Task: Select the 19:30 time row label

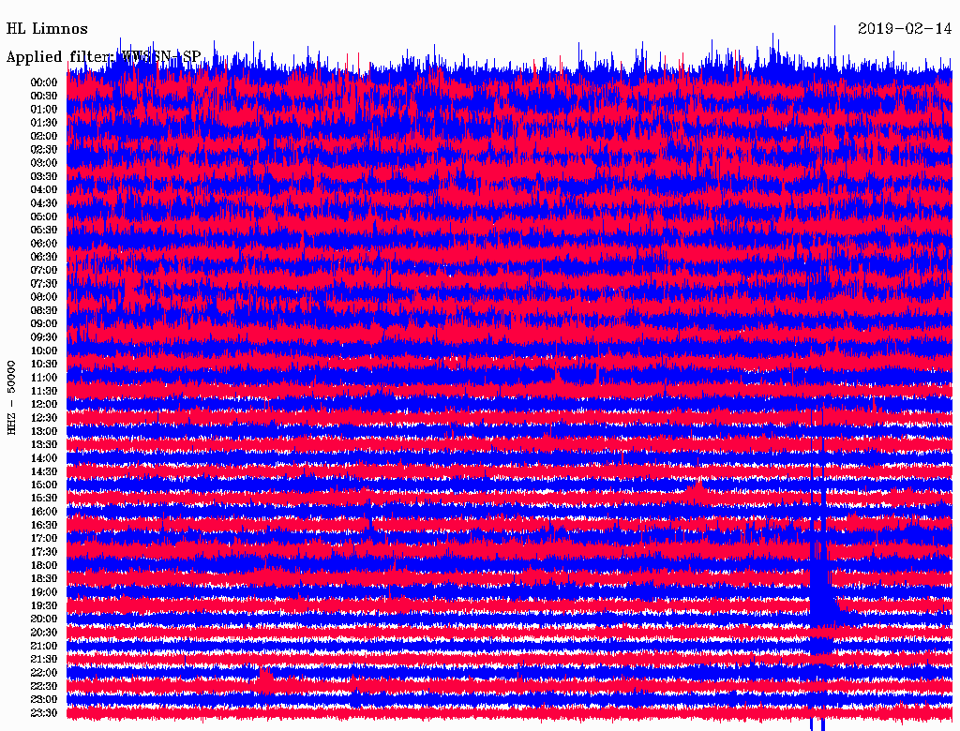Action: point(44,606)
